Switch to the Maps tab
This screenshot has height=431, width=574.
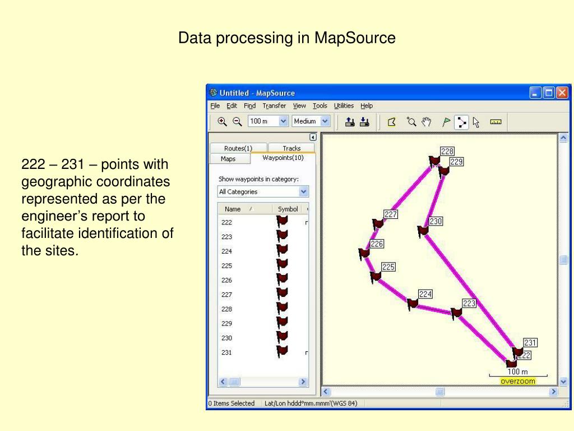coord(228,159)
